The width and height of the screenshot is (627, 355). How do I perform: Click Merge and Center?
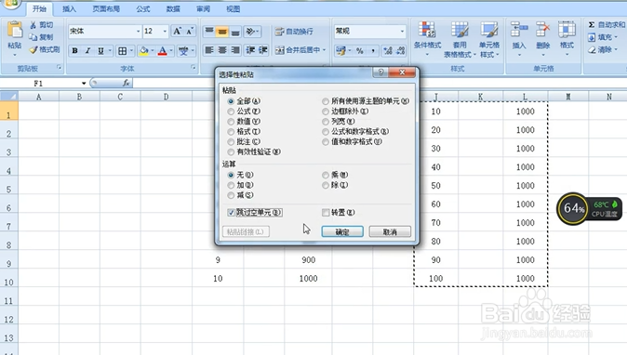coord(298,50)
